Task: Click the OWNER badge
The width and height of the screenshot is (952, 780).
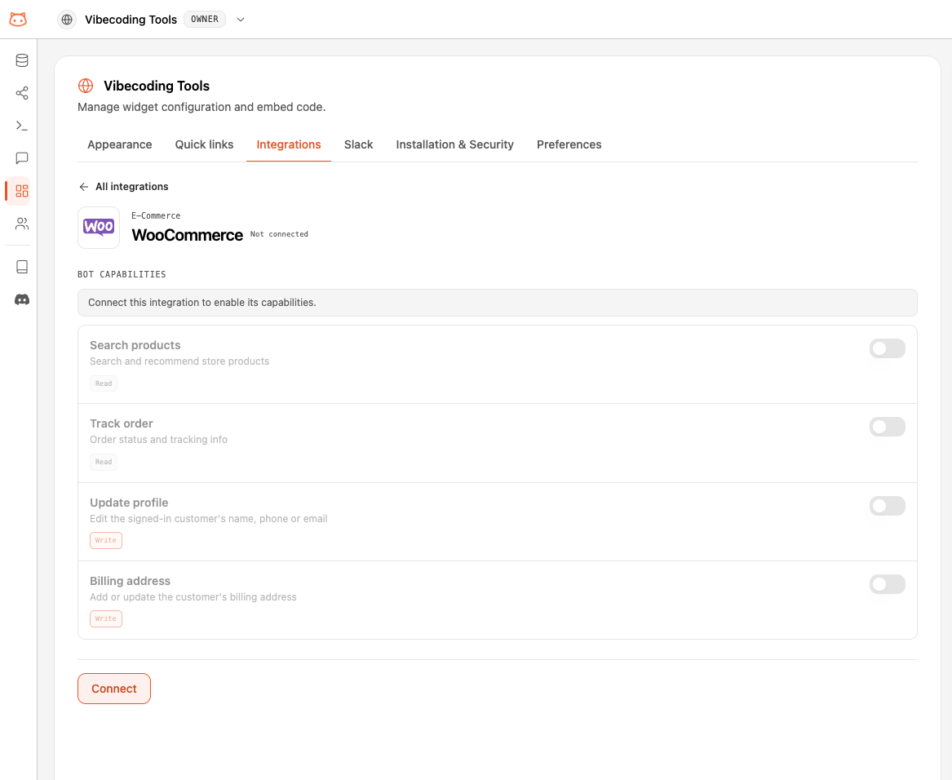Action: coord(205,20)
